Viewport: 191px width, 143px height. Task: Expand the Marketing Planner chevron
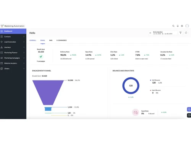pos(24,53)
